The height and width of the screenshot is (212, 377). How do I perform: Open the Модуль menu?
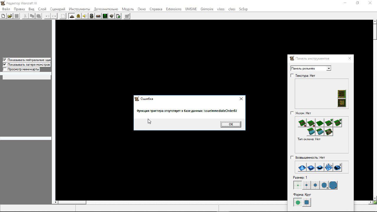click(128, 9)
